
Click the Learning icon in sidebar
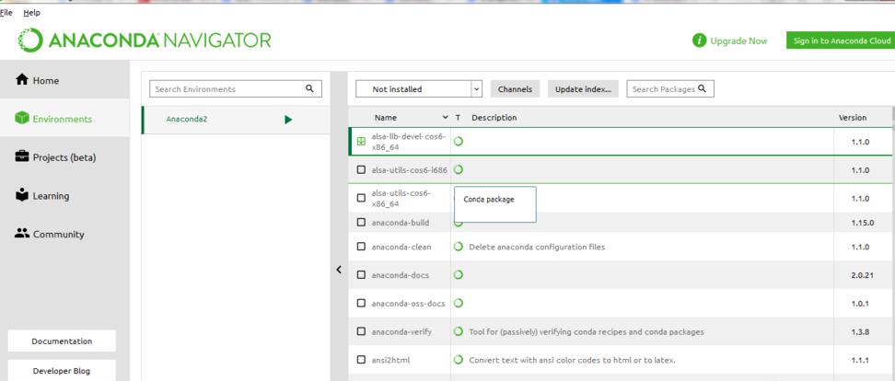pos(22,195)
